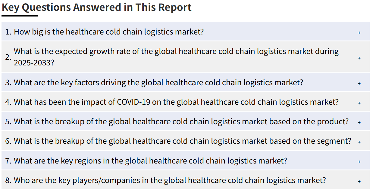Click plus icon for key players/companies question
The height and width of the screenshot is (189, 373).
click(x=359, y=181)
